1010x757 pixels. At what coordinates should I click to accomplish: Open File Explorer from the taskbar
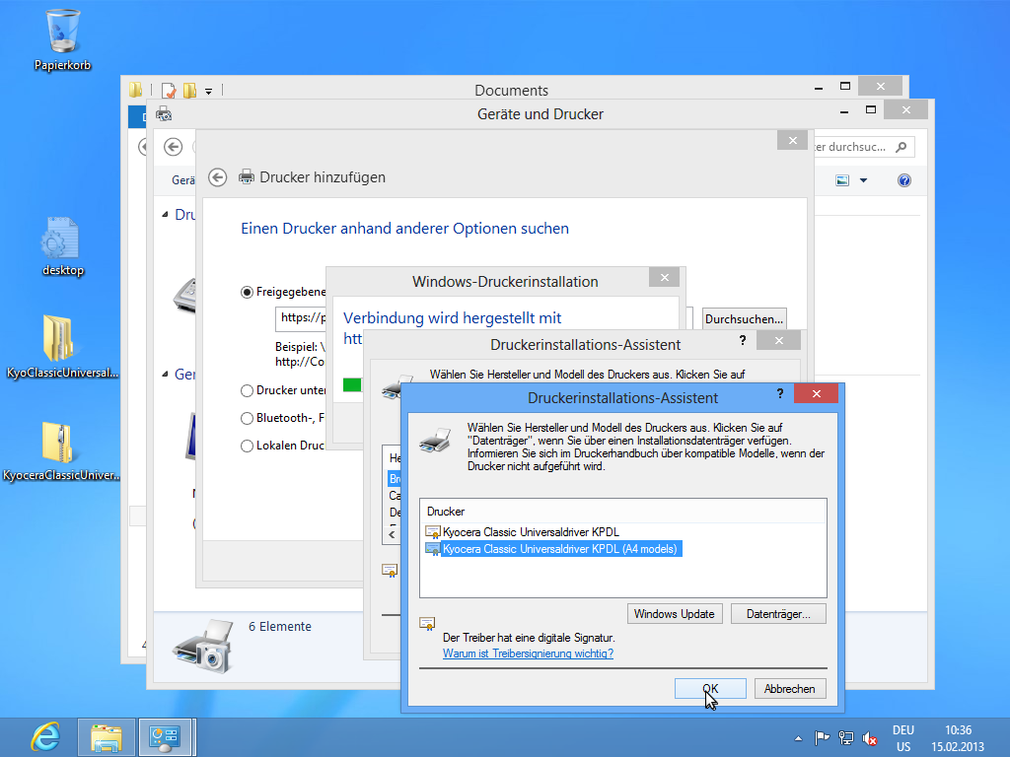(x=107, y=737)
